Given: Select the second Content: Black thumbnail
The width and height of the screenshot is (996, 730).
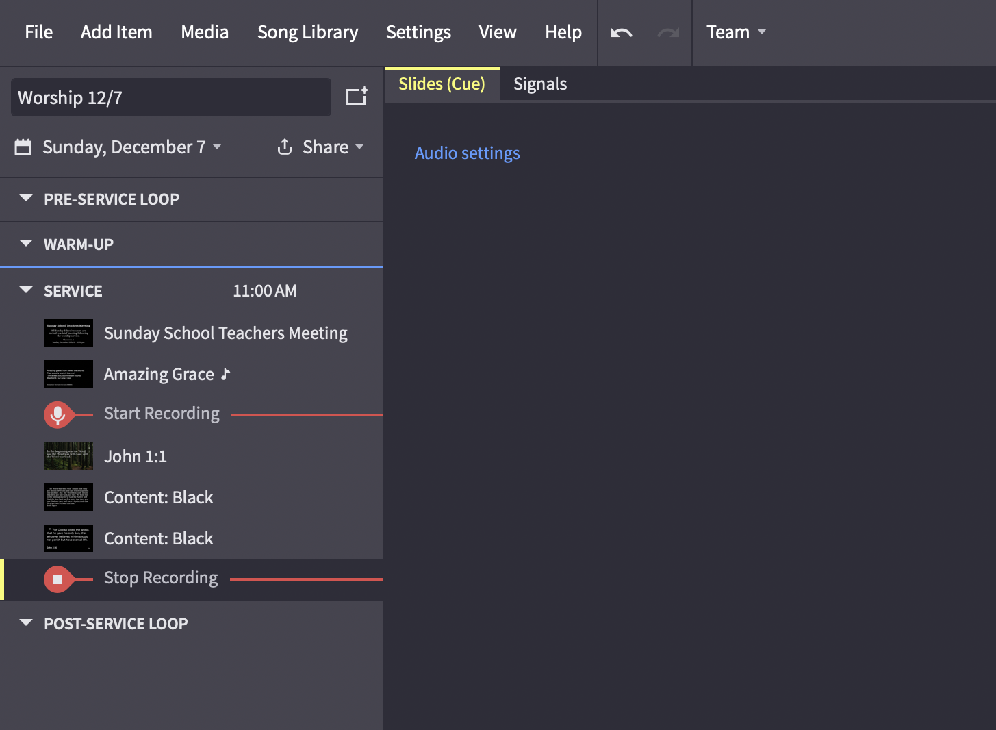Looking at the screenshot, I should click(x=68, y=538).
